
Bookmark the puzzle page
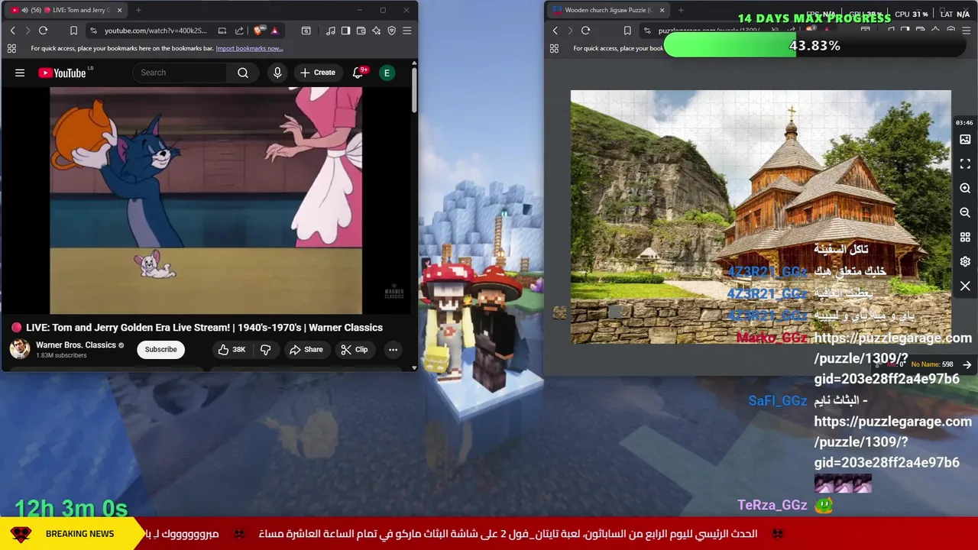pos(627,31)
